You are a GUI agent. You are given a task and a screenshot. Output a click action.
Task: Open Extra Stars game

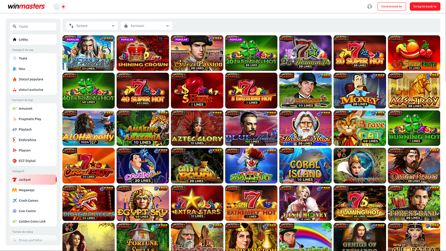pos(197,203)
